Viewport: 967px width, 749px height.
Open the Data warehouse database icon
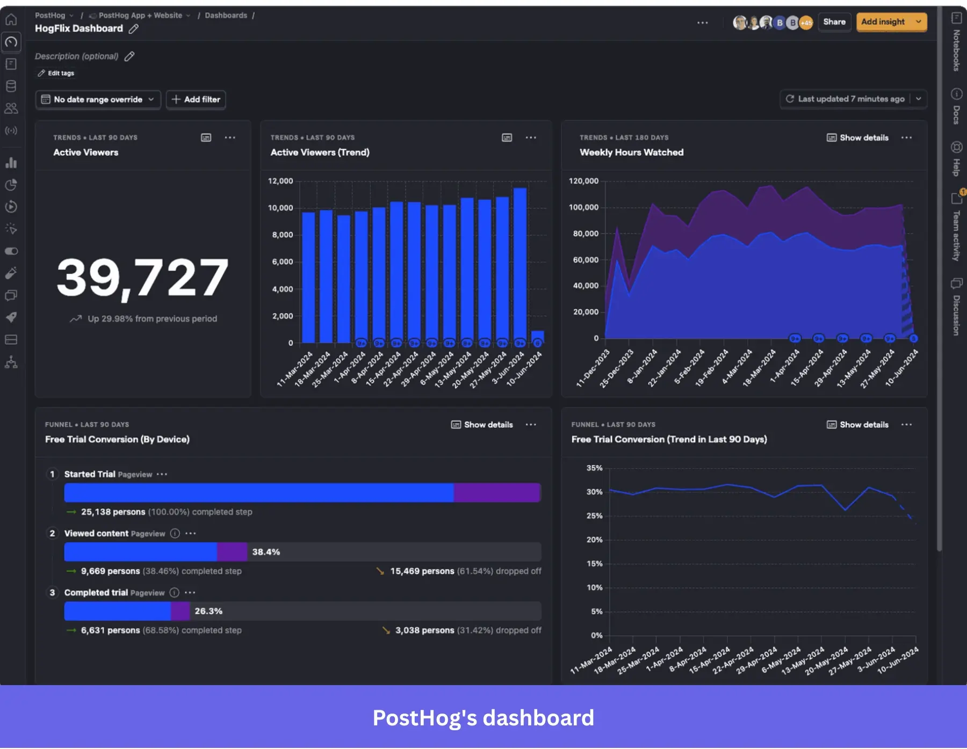tap(11, 86)
